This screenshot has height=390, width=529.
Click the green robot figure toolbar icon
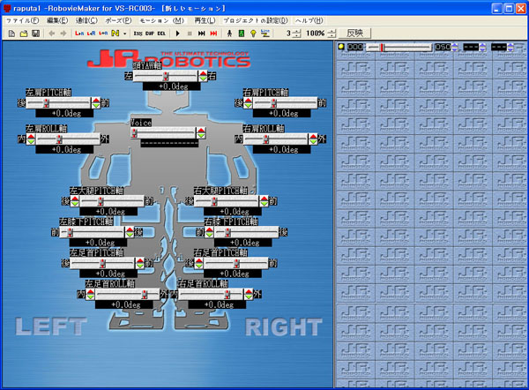coord(229,33)
